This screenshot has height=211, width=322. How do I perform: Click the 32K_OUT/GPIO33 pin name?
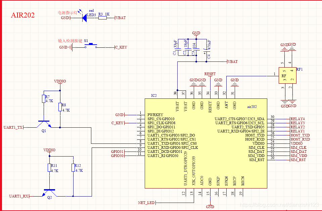point(194,171)
